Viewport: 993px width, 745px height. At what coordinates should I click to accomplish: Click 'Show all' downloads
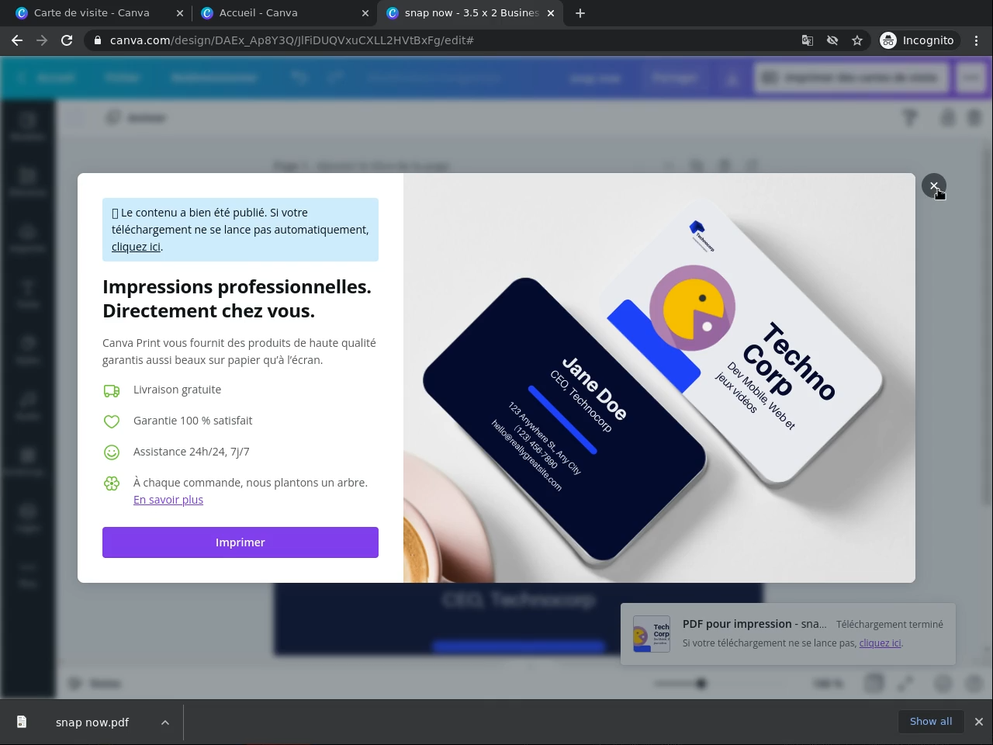(931, 722)
